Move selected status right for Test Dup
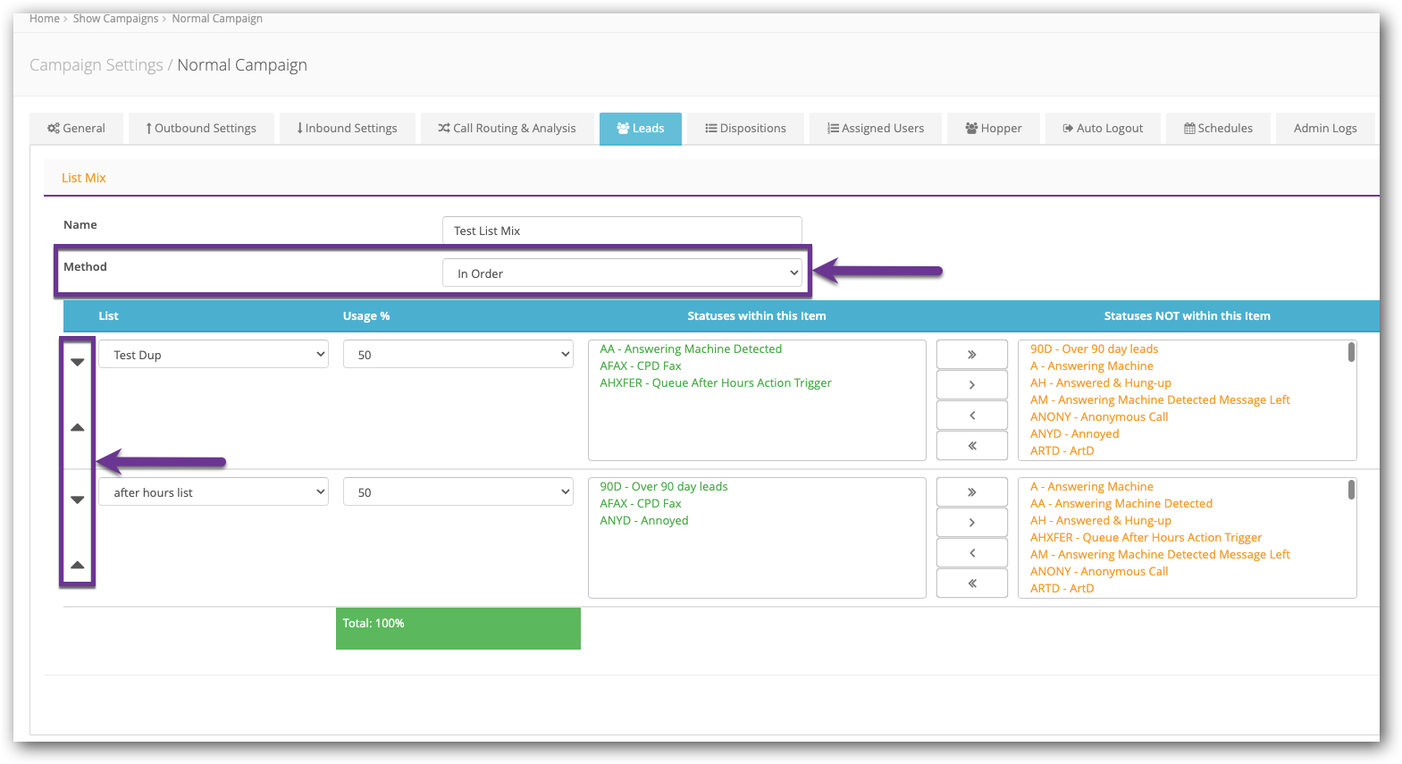 971,385
